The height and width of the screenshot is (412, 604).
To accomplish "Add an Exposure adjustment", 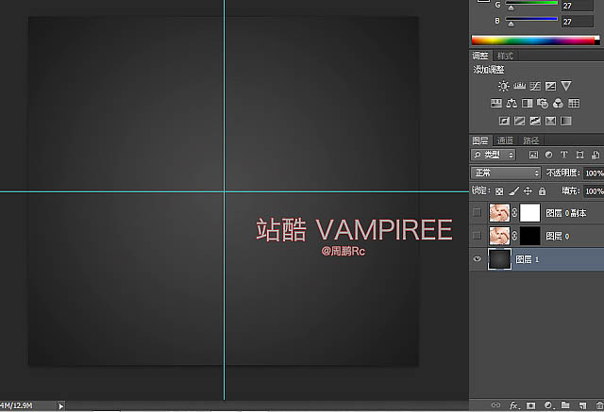I will tap(550, 86).
